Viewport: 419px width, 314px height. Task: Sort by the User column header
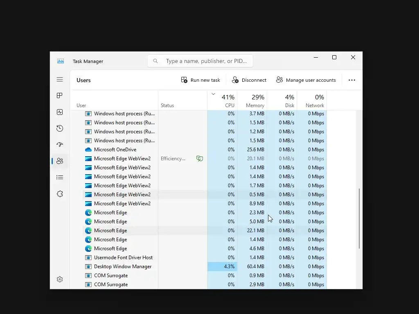(x=114, y=101)
